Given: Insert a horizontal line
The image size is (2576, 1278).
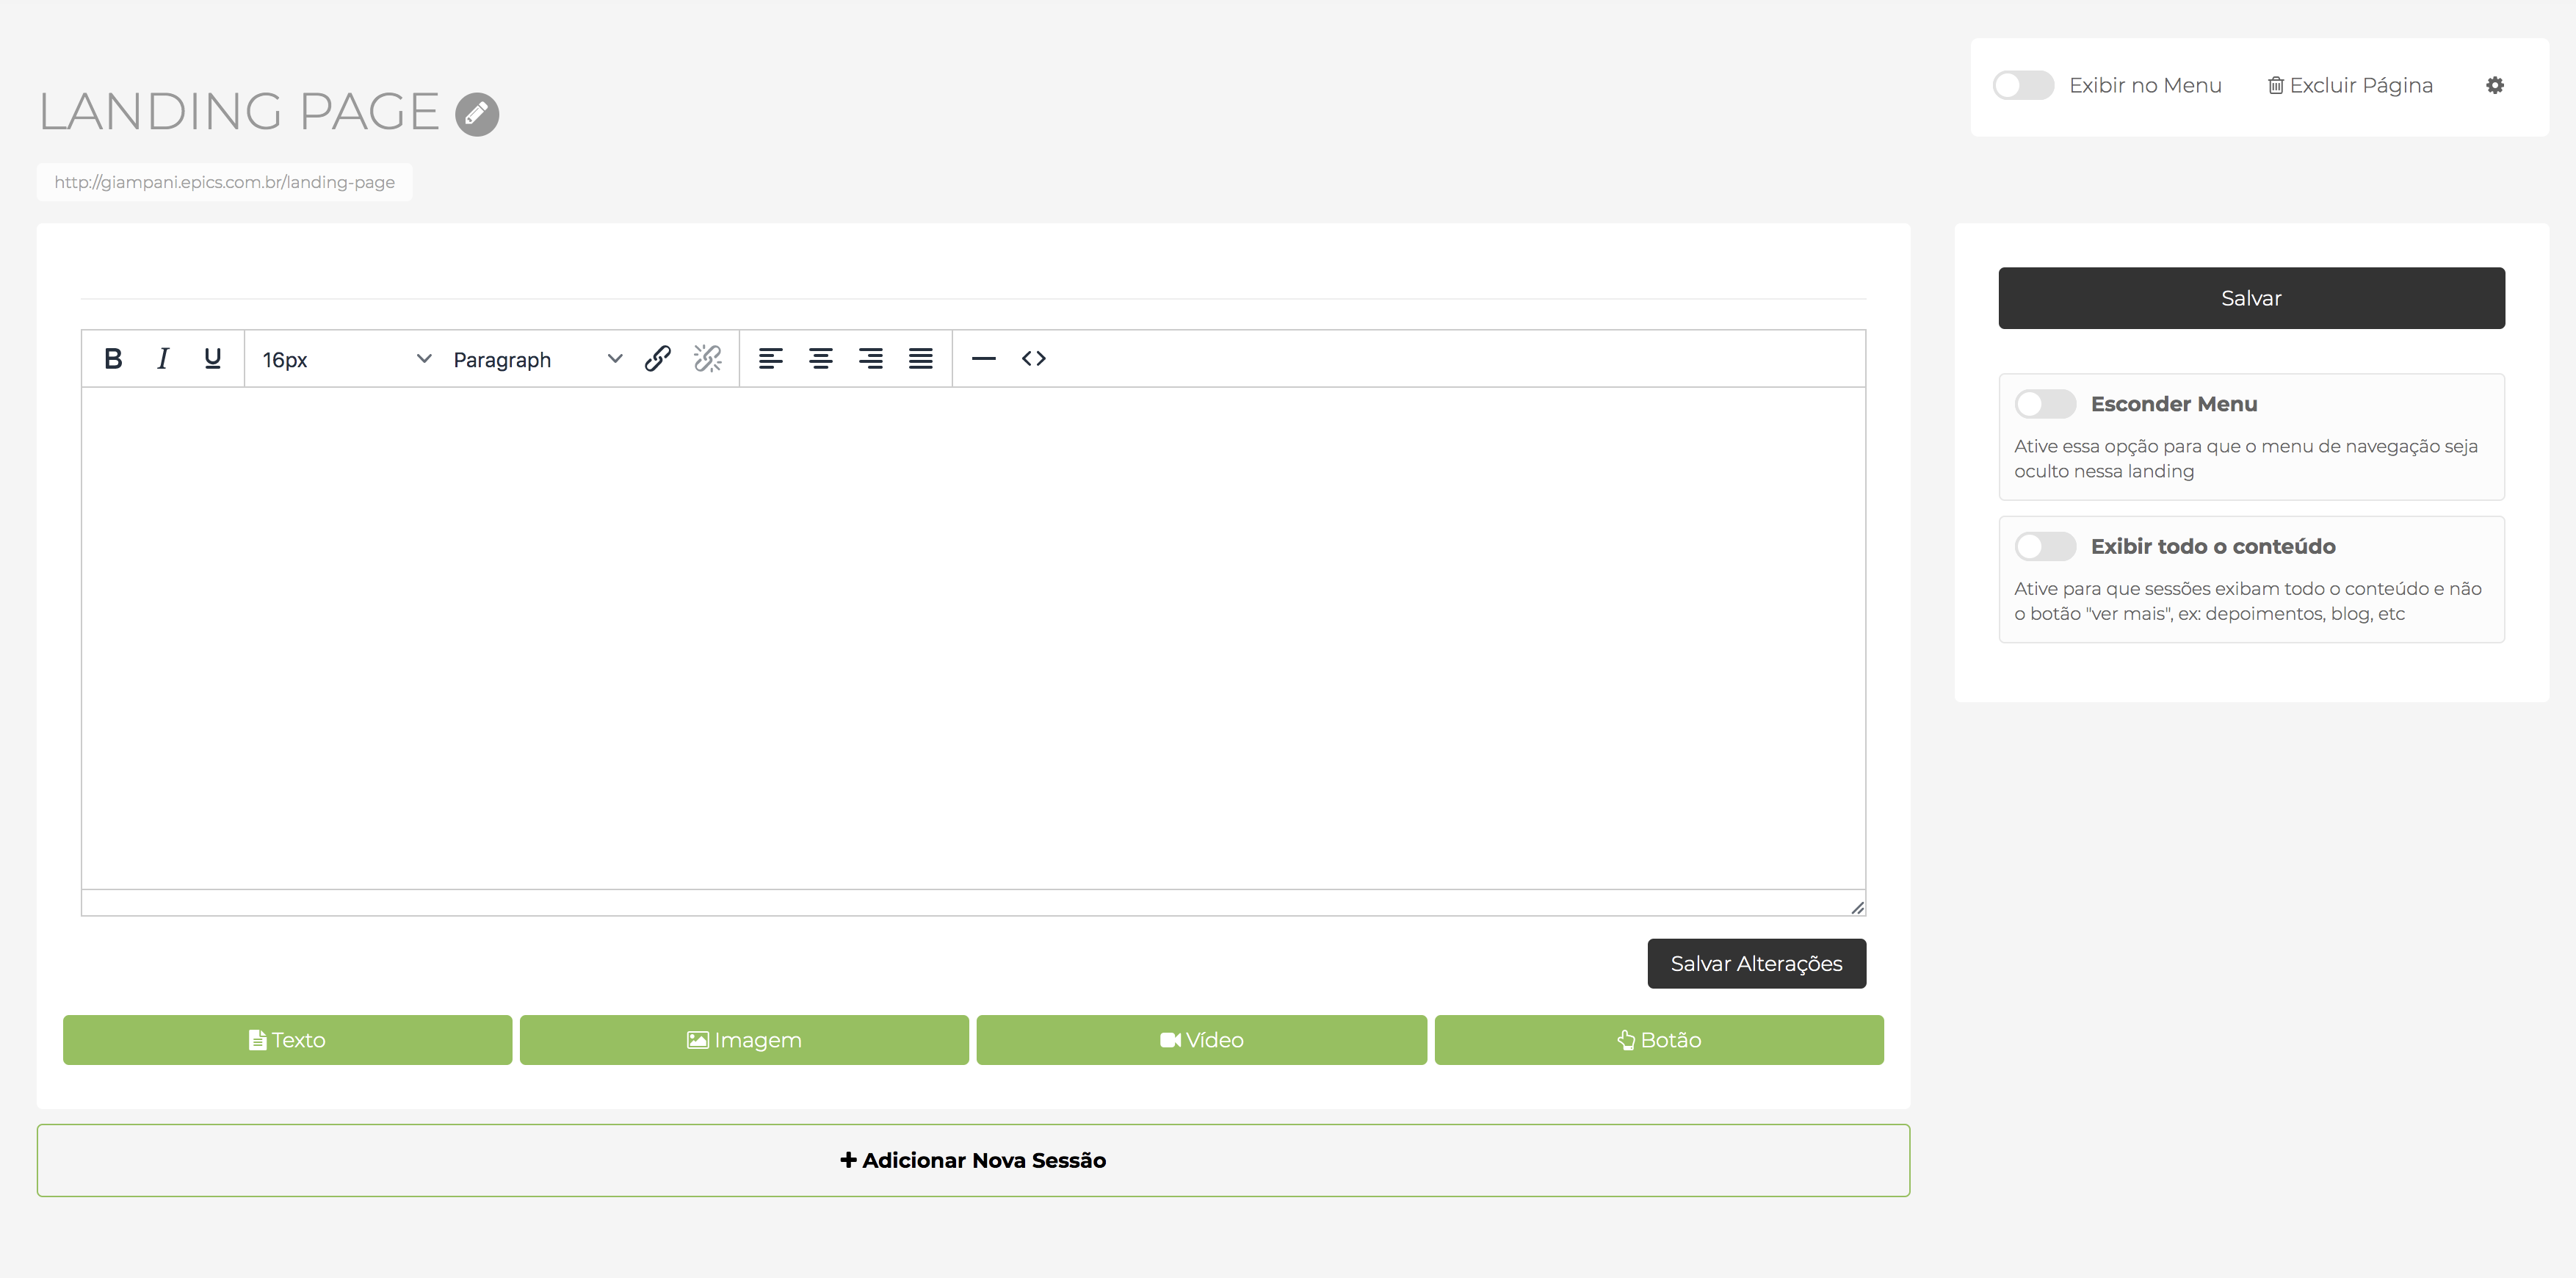Looking at the screenshot, I should coord(983,358).
